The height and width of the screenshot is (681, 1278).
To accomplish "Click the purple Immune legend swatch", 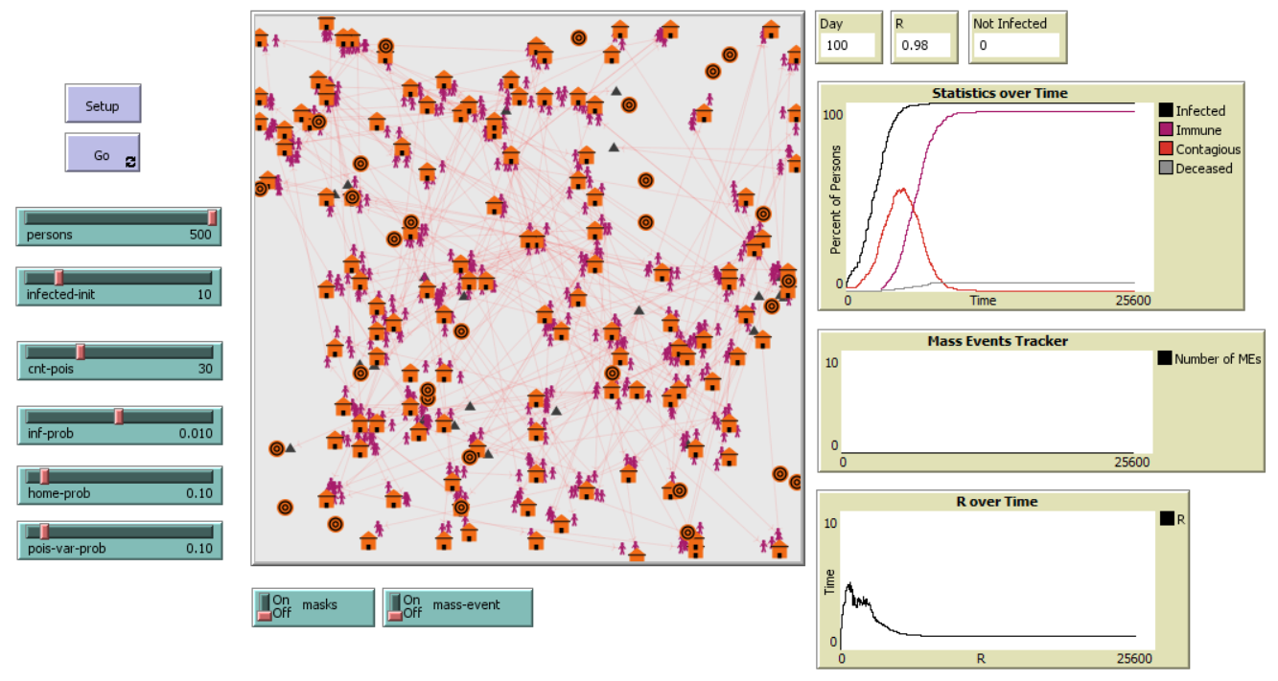I will click(x=1166, y=130).
